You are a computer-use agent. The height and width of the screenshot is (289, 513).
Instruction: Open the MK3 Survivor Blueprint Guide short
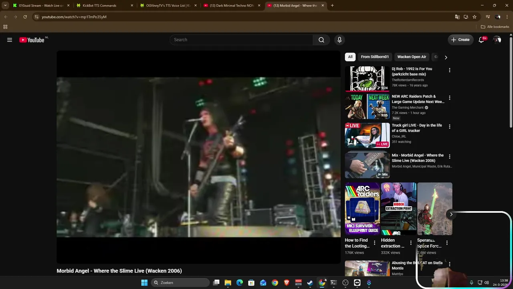click(362, 209)
